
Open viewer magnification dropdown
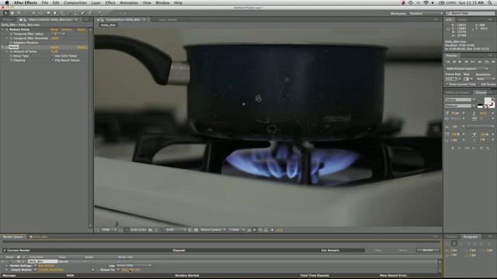click(x=109, y=230)
